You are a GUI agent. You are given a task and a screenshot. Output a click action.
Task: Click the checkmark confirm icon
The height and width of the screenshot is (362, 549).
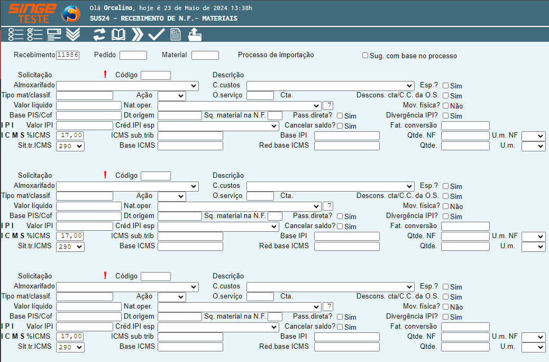coord(157,35)
